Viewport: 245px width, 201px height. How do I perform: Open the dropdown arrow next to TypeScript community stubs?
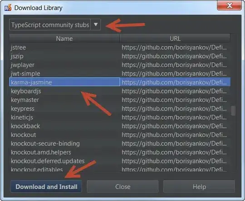[96, 24]
